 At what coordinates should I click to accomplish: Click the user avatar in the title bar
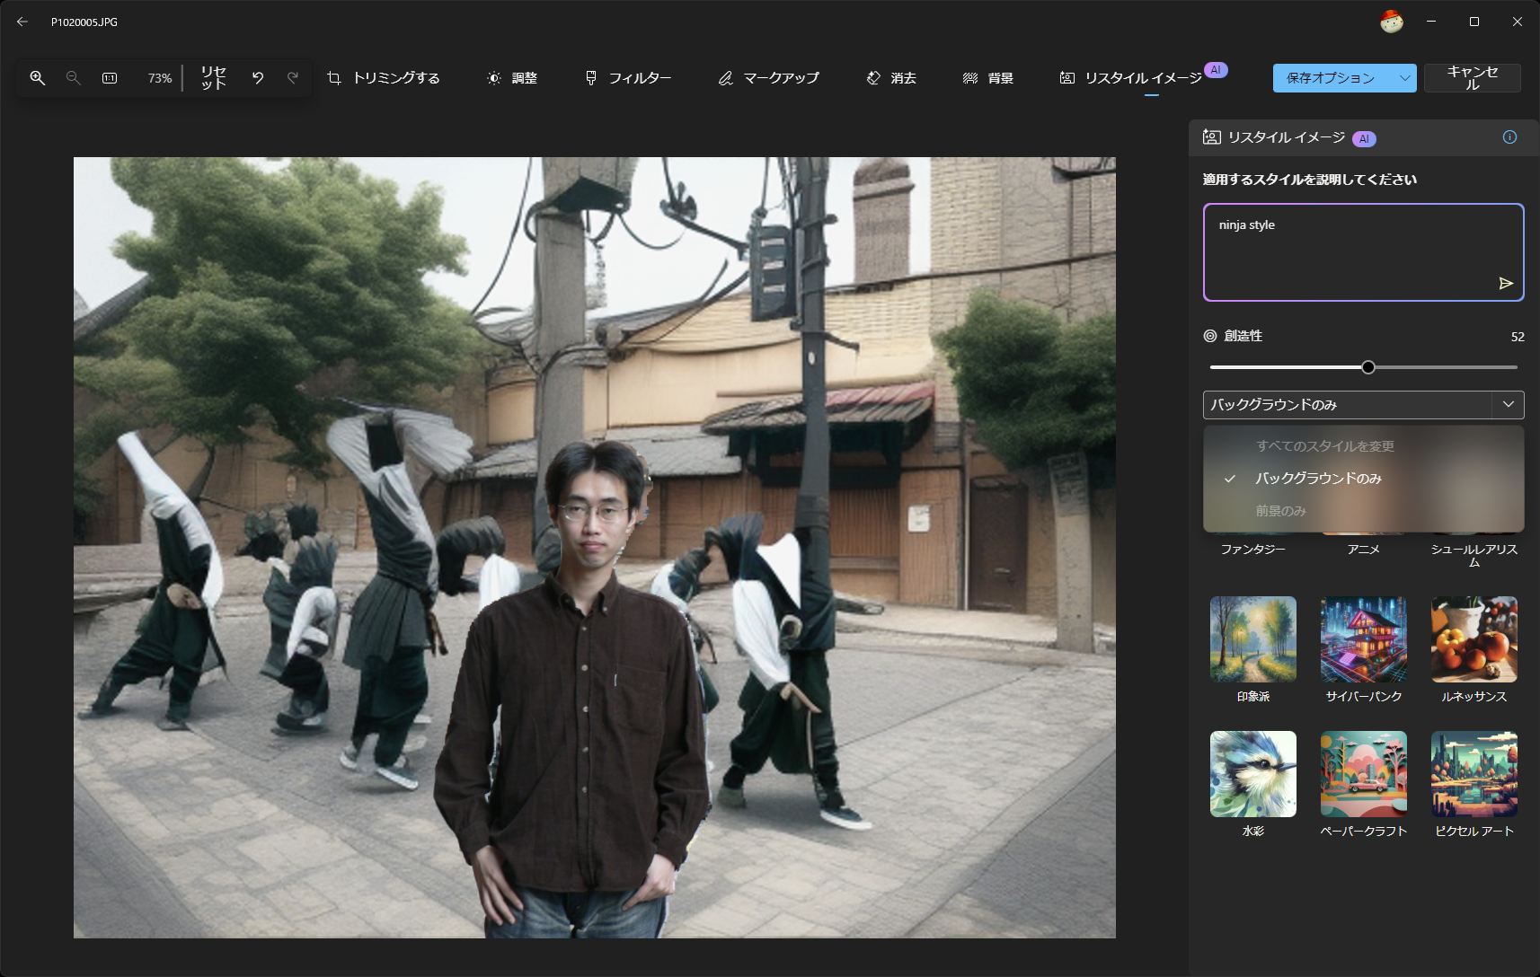tap(1392, 22)
